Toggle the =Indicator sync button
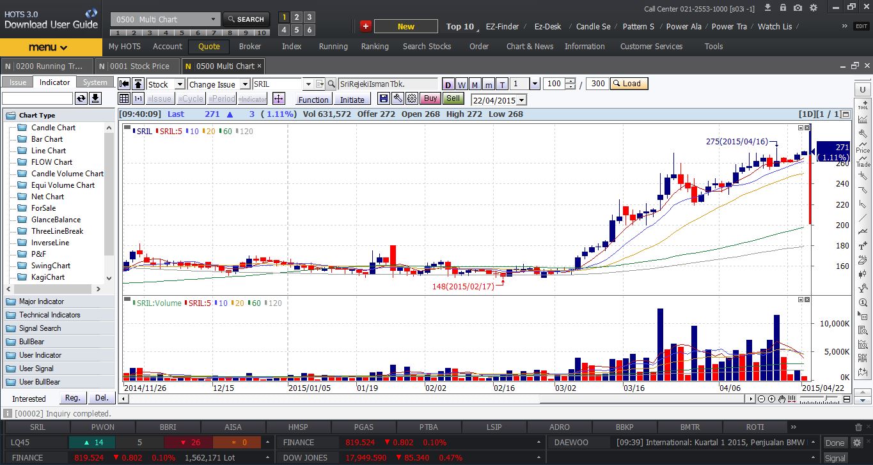 pos(253,99)
